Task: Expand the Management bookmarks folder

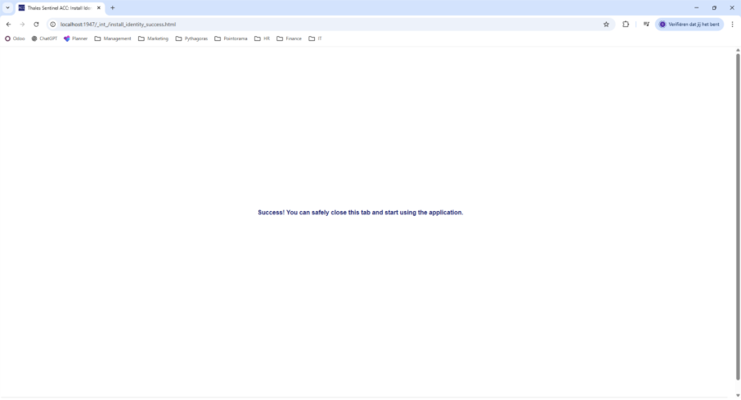Action: tap(113, 38)
